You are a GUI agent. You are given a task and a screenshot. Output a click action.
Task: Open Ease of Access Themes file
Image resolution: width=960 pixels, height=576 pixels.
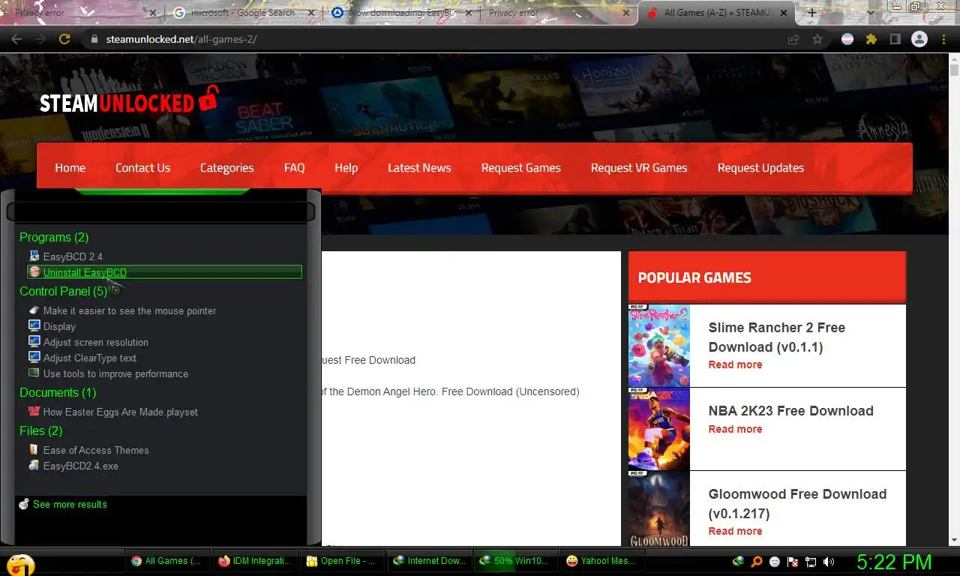(x=96, y=450)
